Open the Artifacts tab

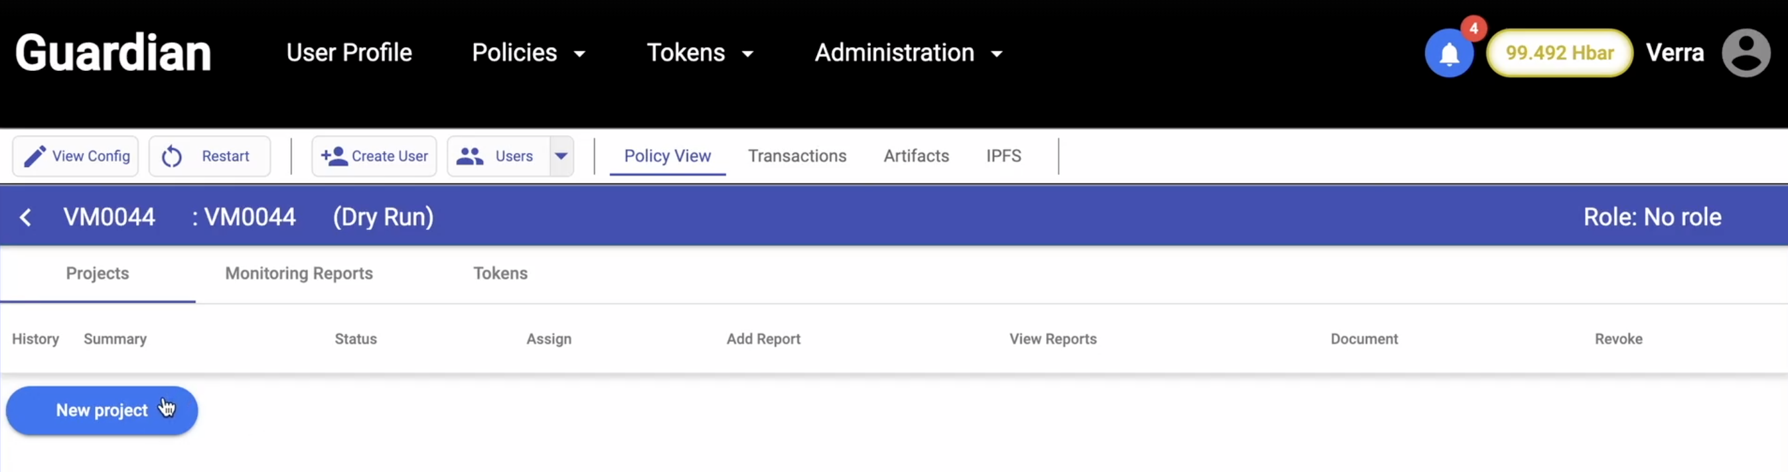(x=915, y=156)
